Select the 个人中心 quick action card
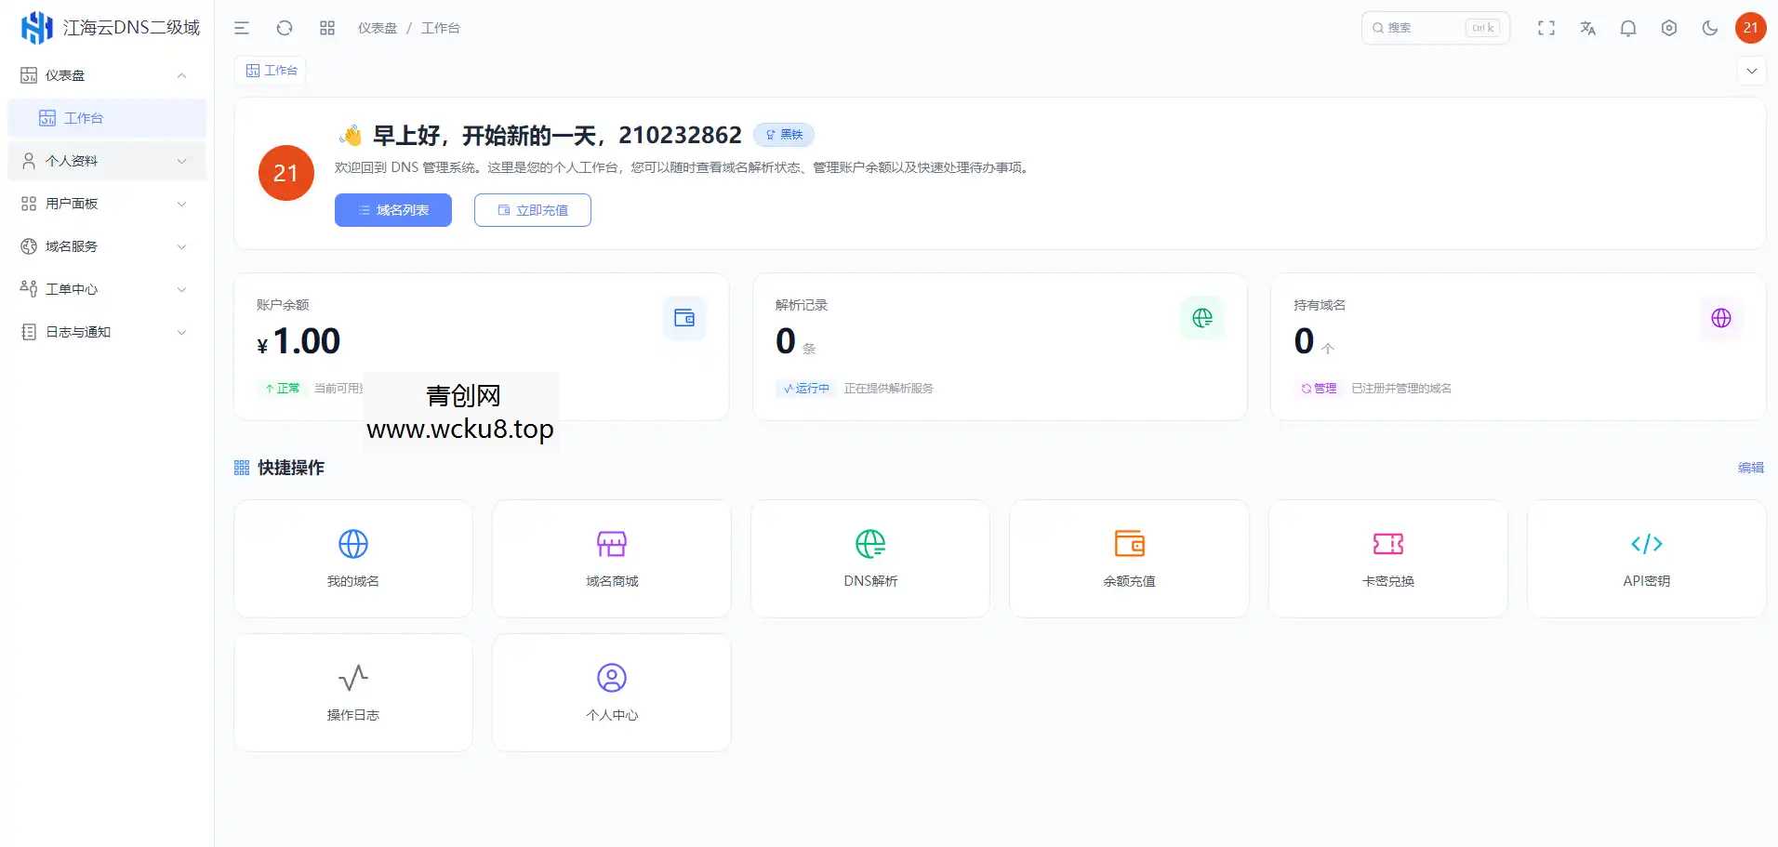The image size is (1778, 847). coord(611,692)
